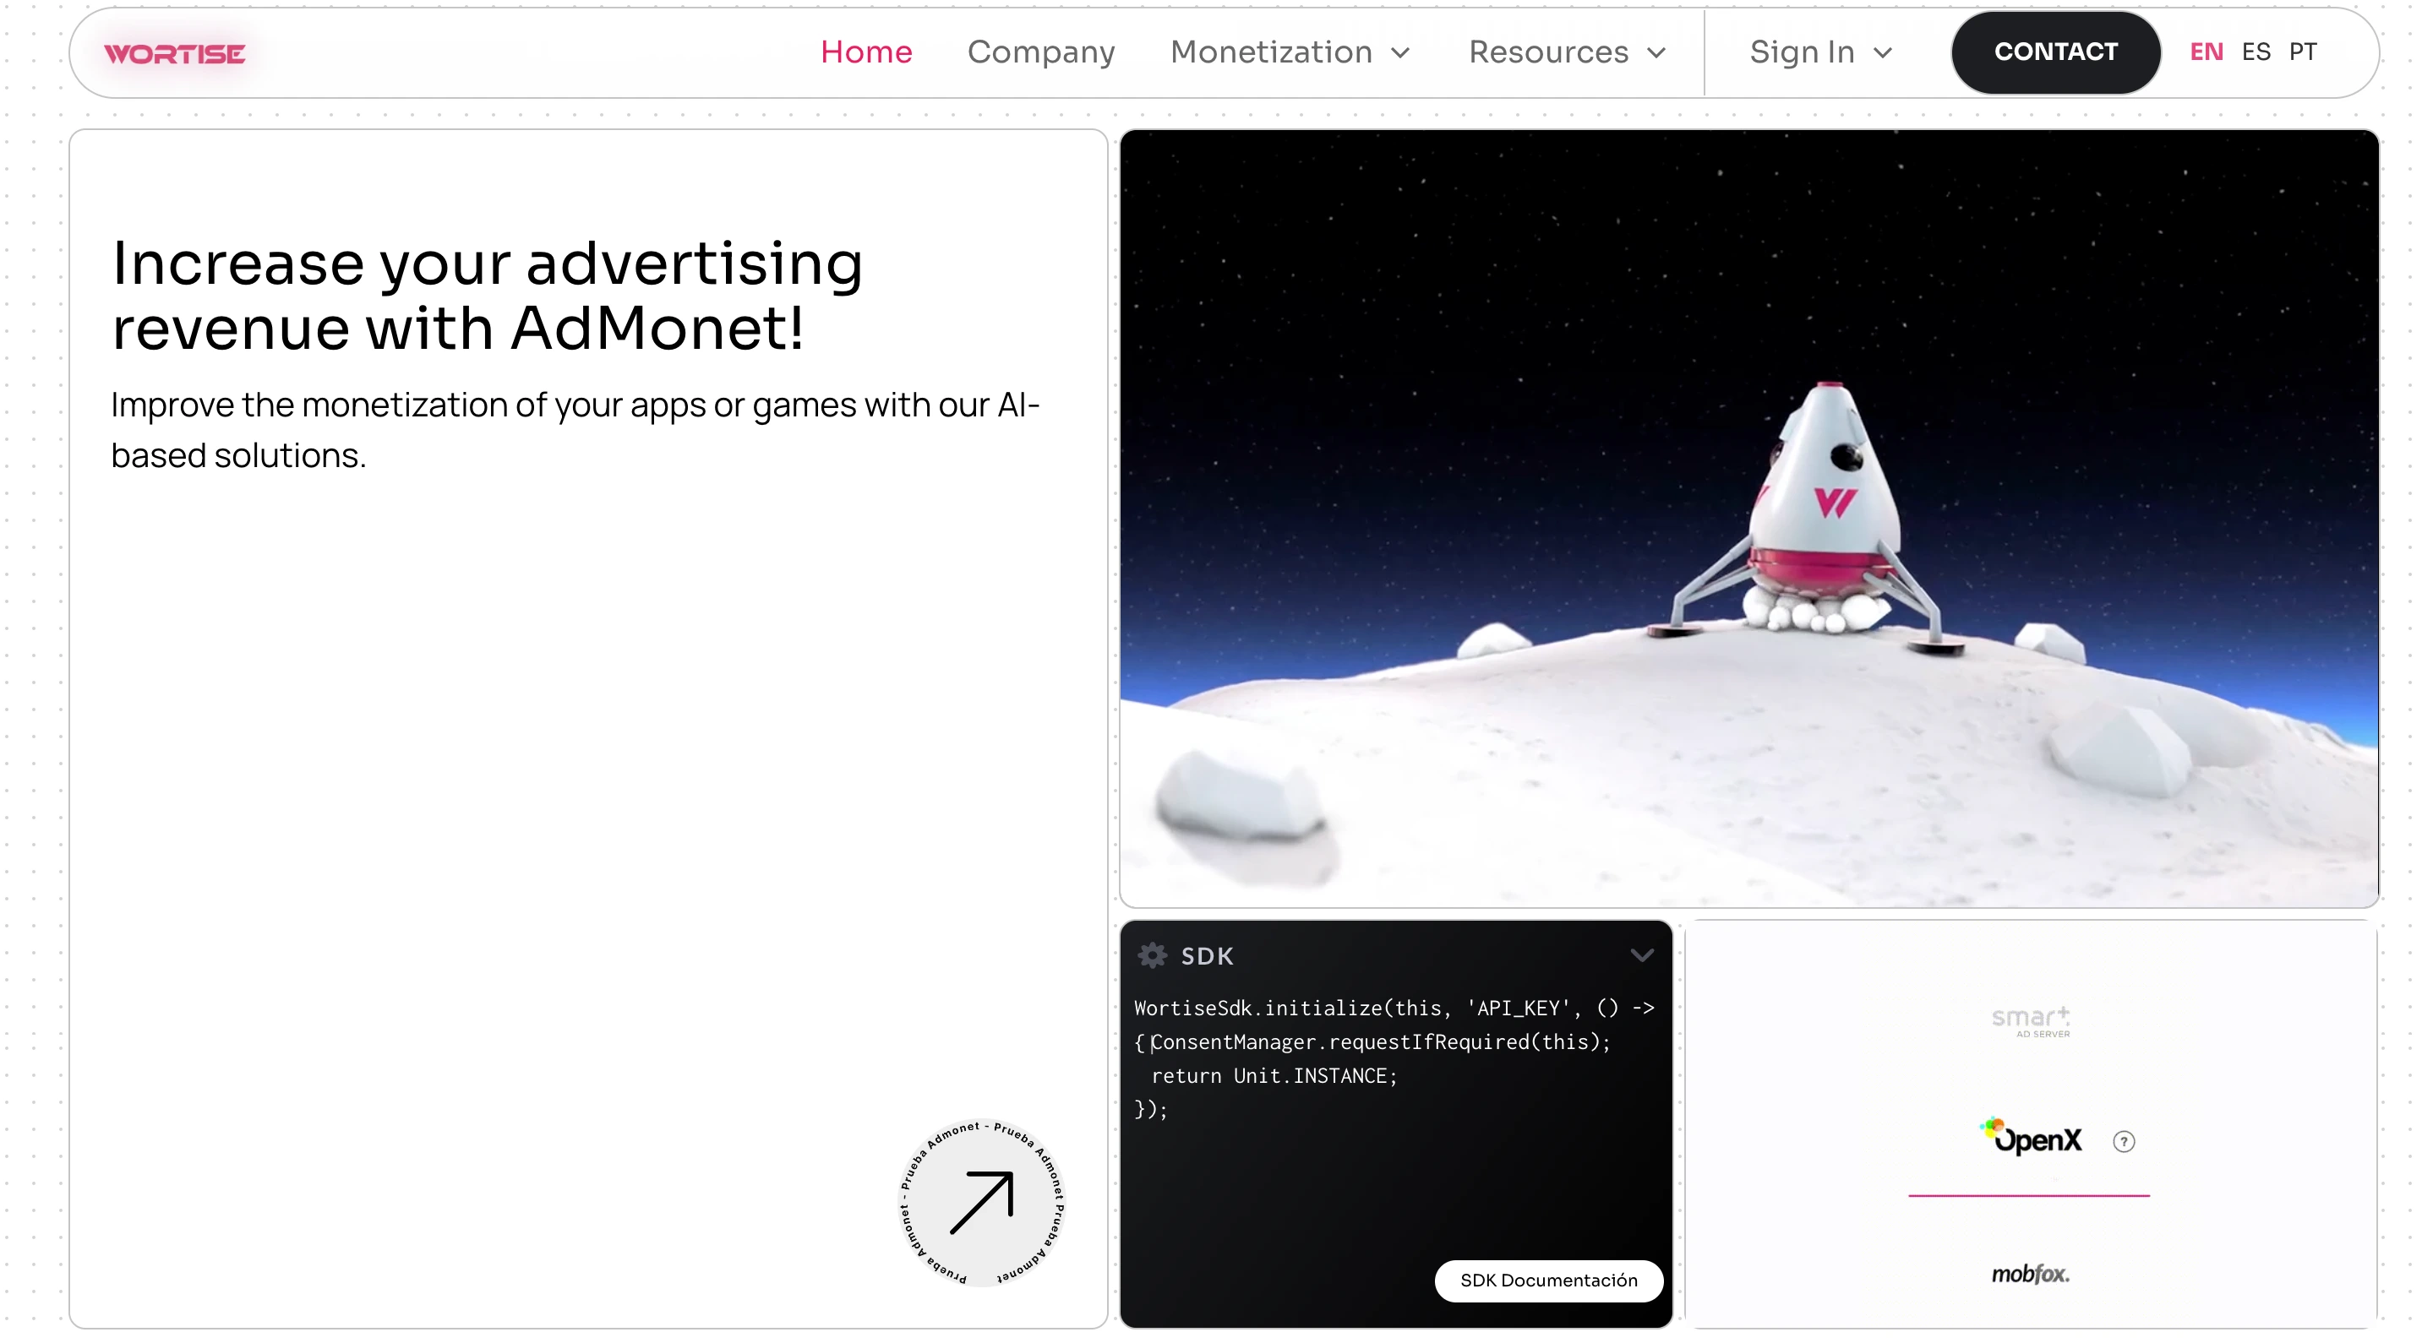
Task: Switch language to ES
Action: click(x=2256, y=52)
